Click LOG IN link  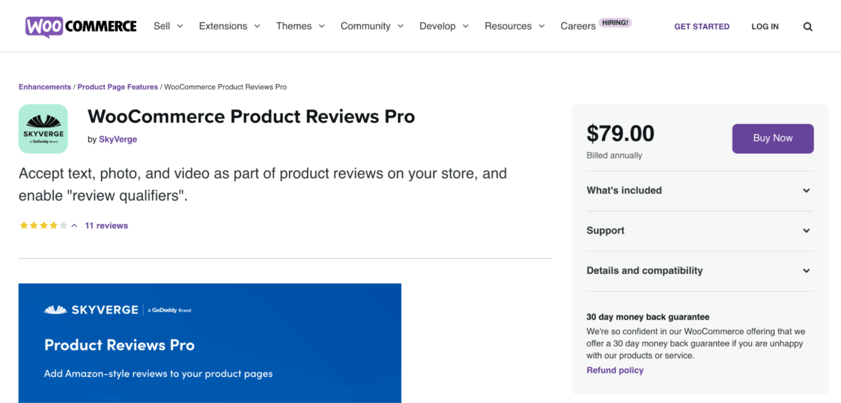[764, 26]
